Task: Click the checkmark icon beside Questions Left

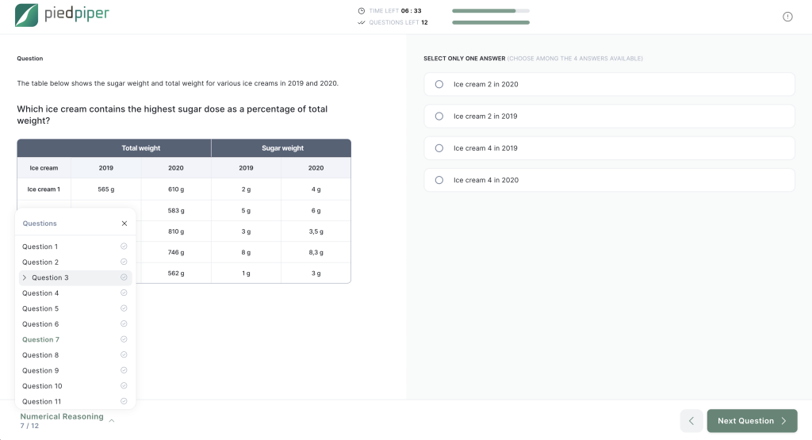Action: (x=362, y=22)
